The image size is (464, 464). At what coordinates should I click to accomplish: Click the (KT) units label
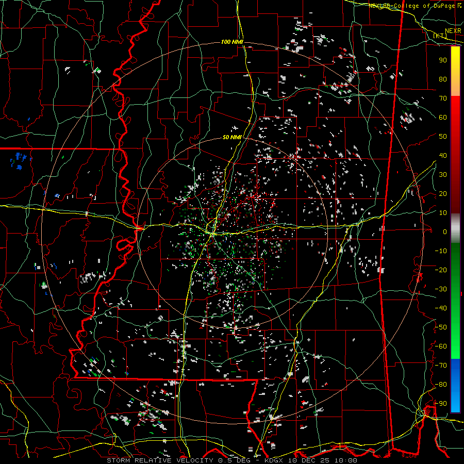(440, 36)
